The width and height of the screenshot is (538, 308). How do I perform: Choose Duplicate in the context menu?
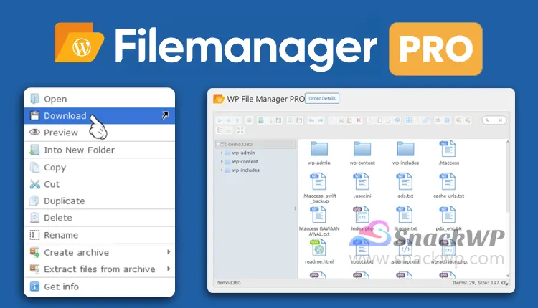[x=99, y=201]
